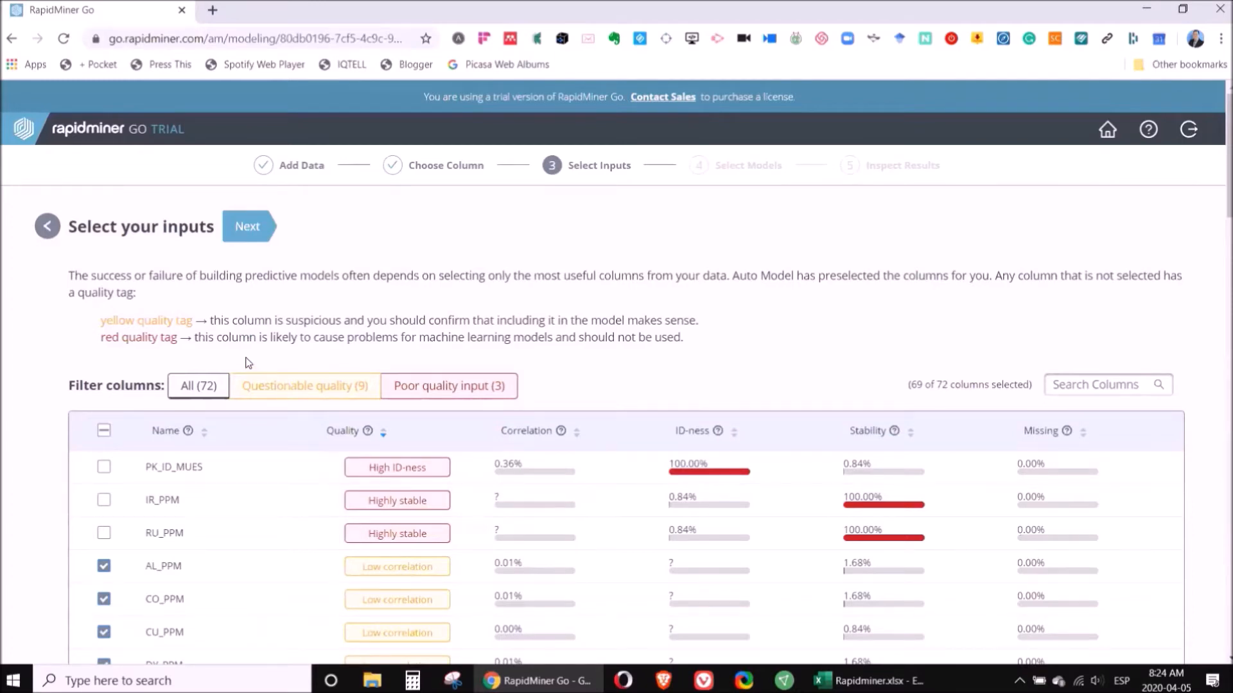Sort by Missing using its sort arrows

click(x=1083, y=432)
